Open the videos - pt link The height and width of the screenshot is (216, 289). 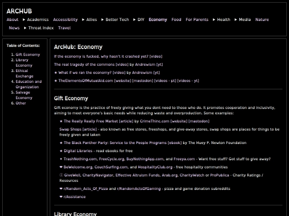pos(165,81)
